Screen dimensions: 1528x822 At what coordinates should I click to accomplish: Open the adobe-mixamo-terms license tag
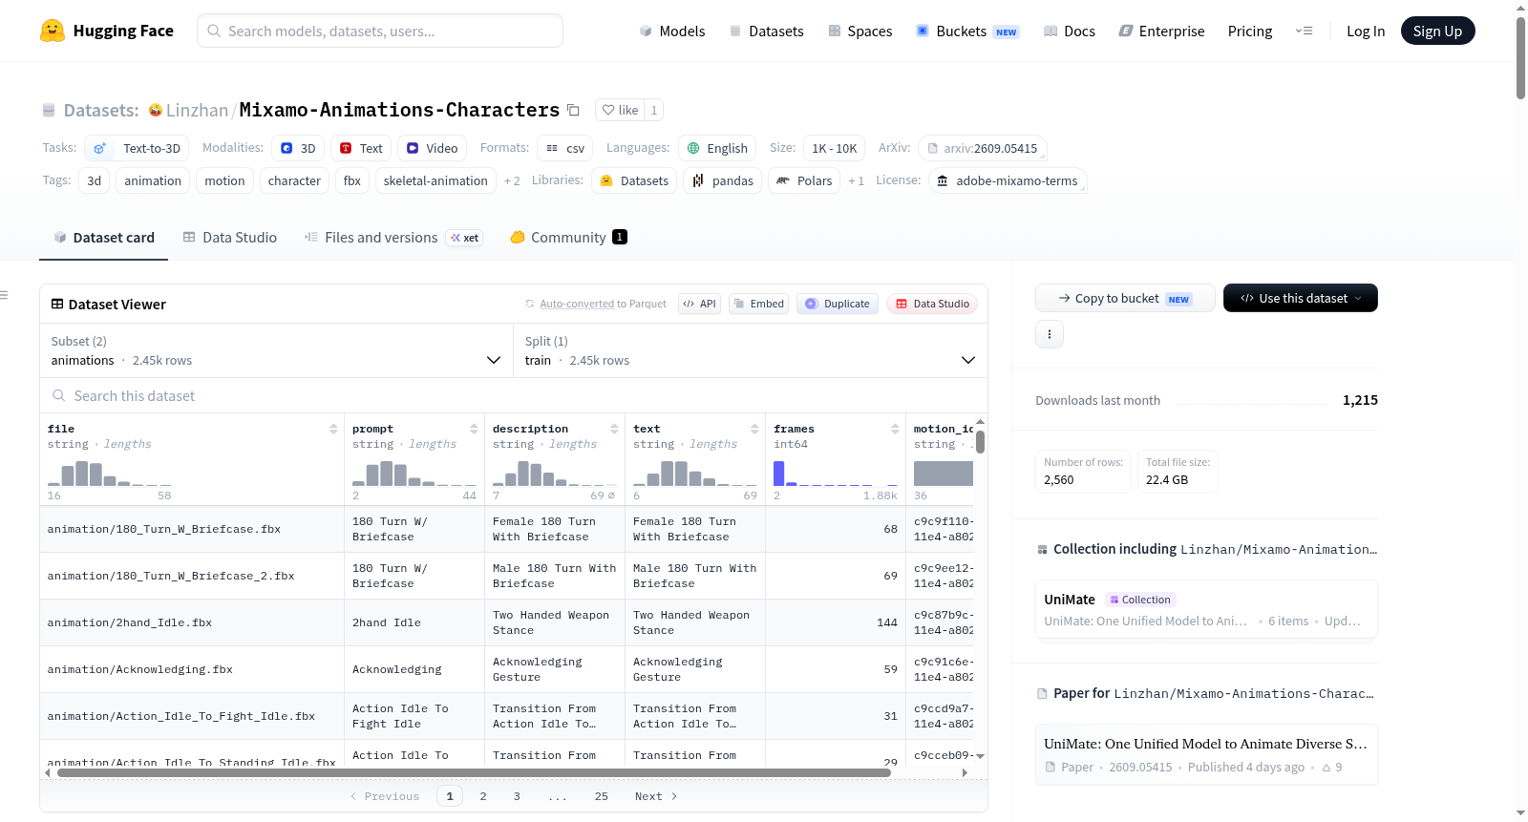pos(1008,180)
